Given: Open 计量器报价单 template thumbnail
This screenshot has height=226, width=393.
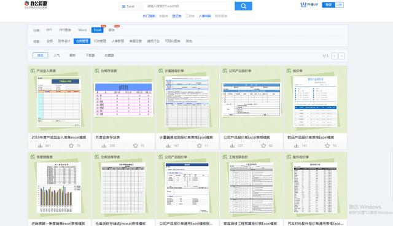Looking at the screenshot, I should 187,101.
